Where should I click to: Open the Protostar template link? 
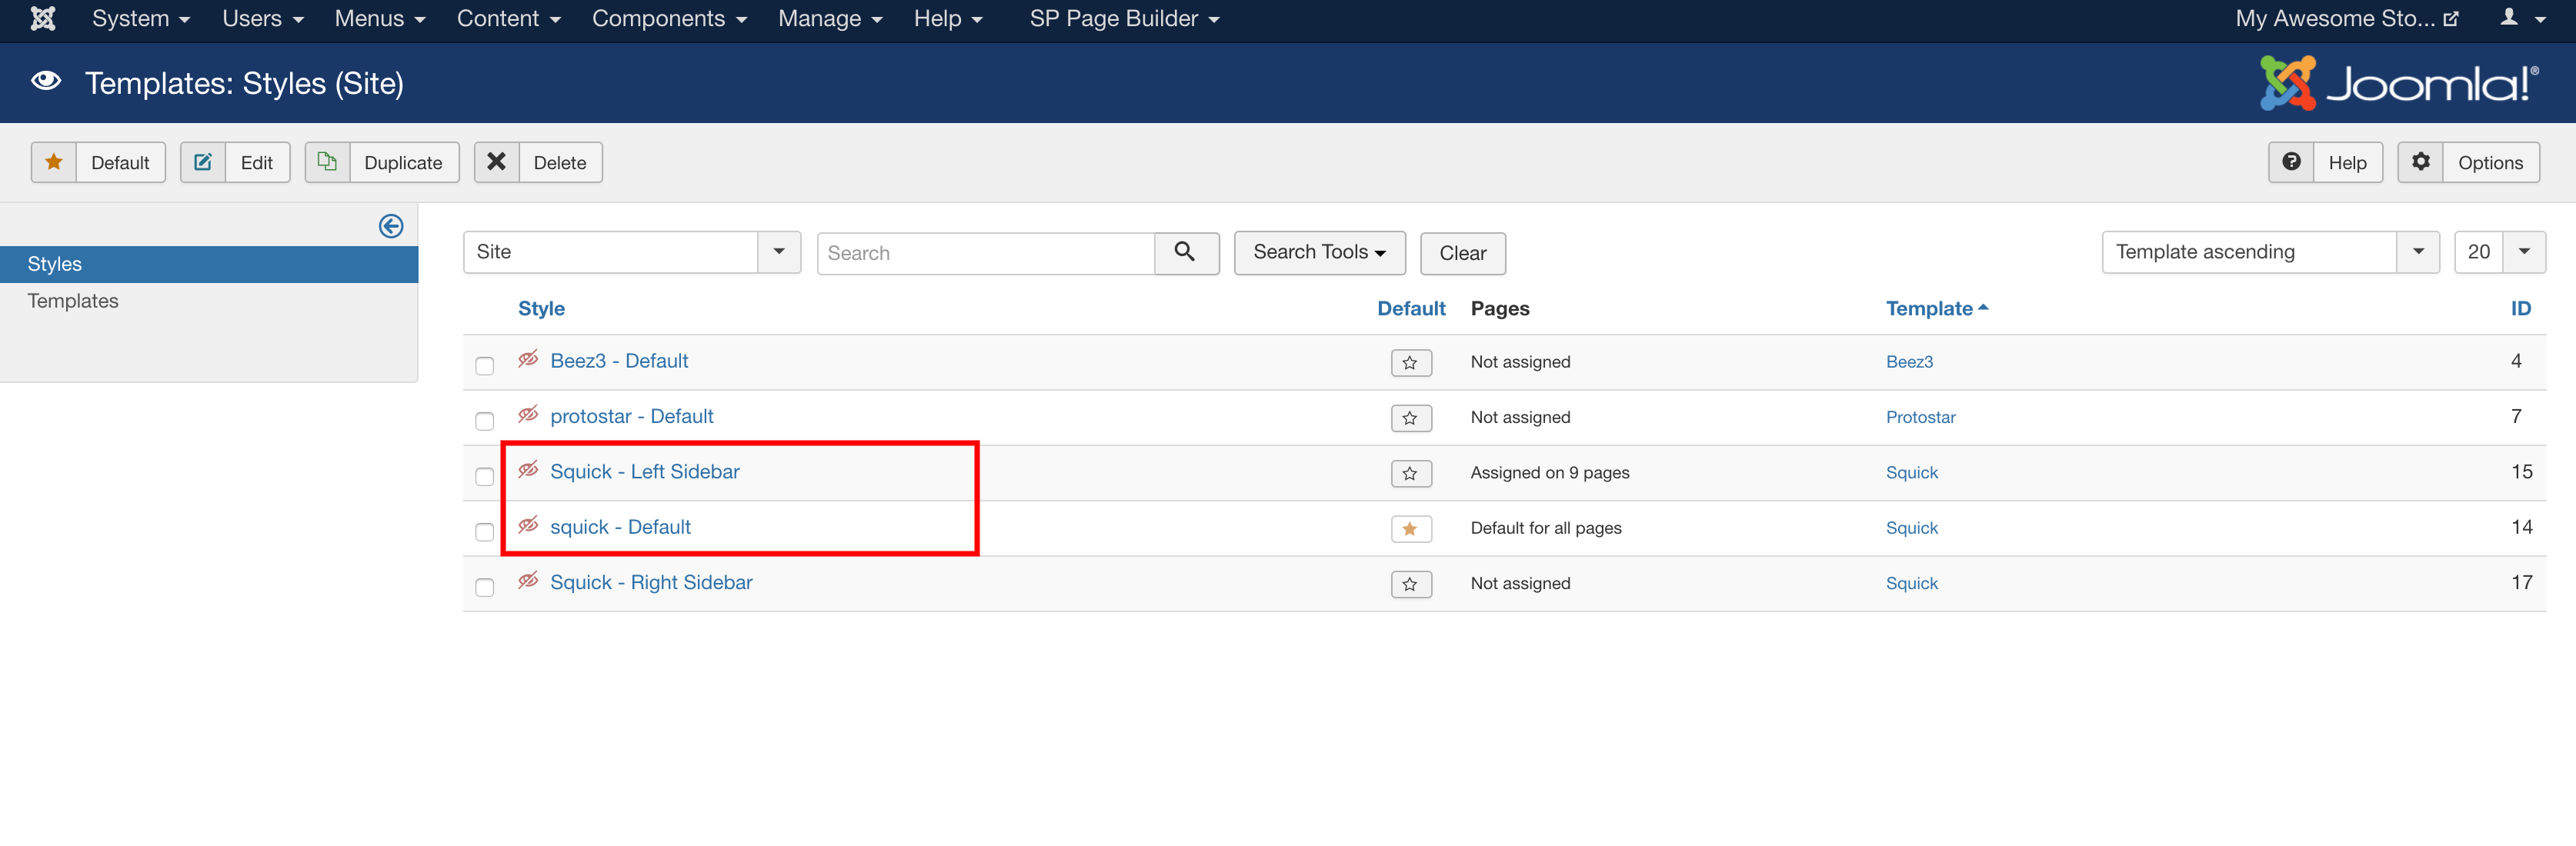pyautogui.click(x=1920, y=417)
